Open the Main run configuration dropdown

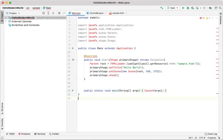[x=173, y=8]
